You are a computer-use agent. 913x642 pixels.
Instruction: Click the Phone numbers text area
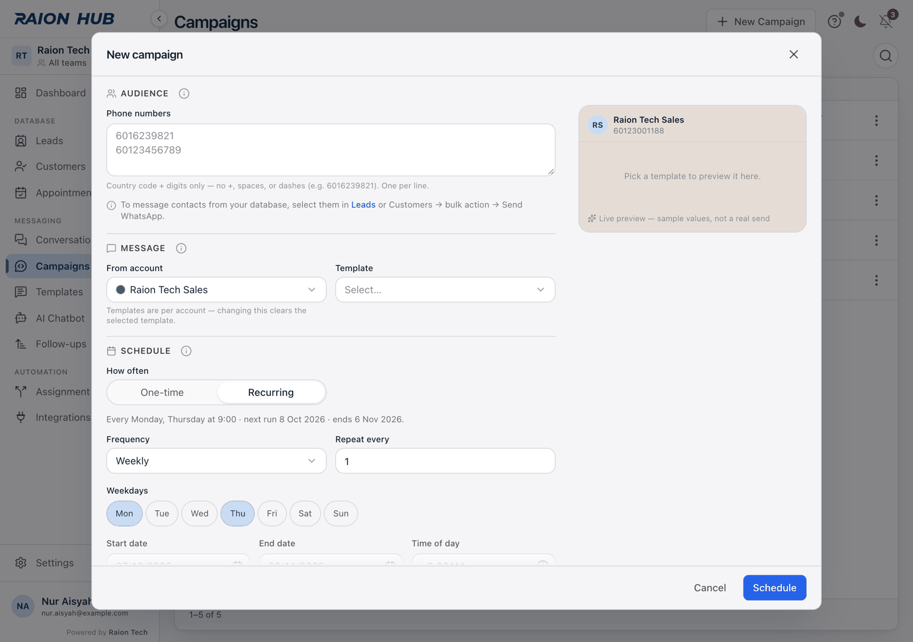331,150
